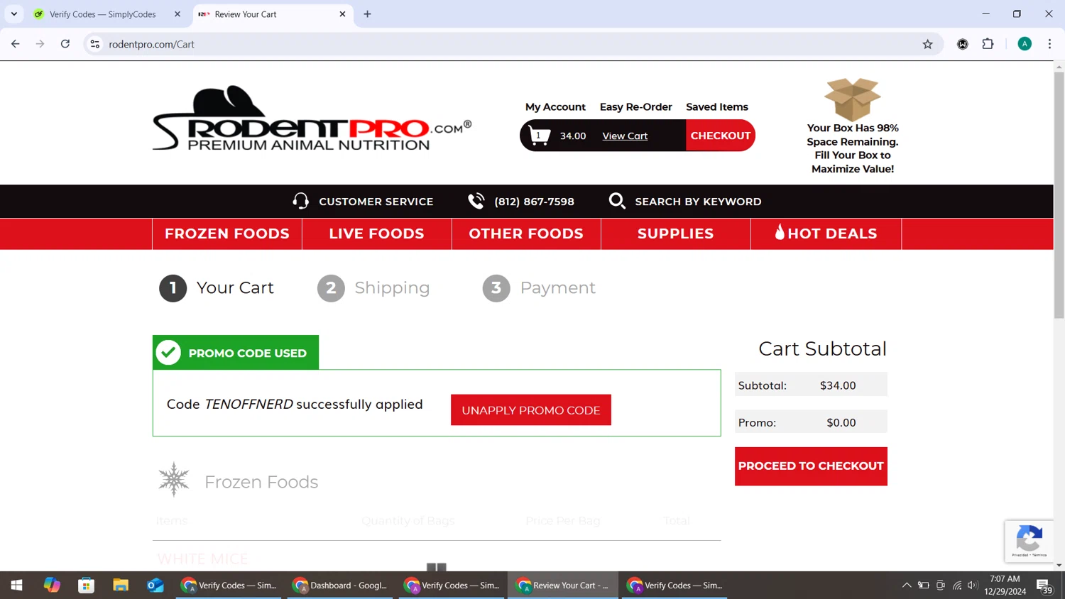Click the box space remaining message
This screenshot has width=1065, height=599.
point(853,148)
